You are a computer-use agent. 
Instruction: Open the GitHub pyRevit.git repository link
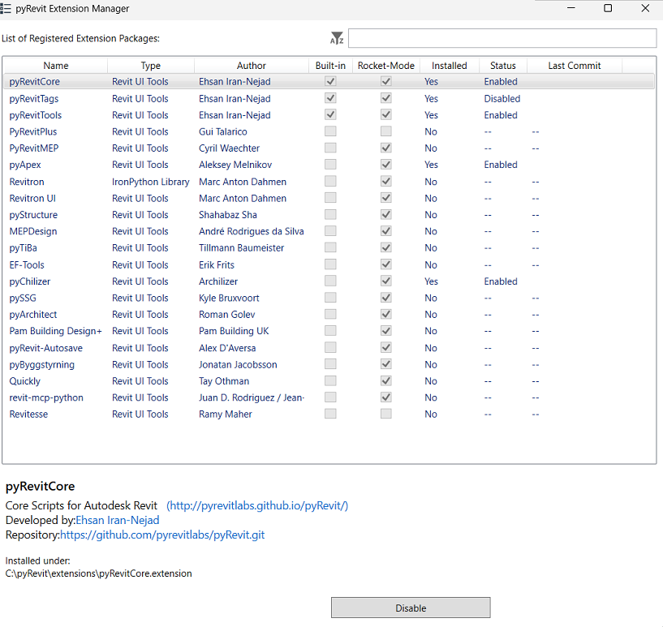[x=162, y=535]
